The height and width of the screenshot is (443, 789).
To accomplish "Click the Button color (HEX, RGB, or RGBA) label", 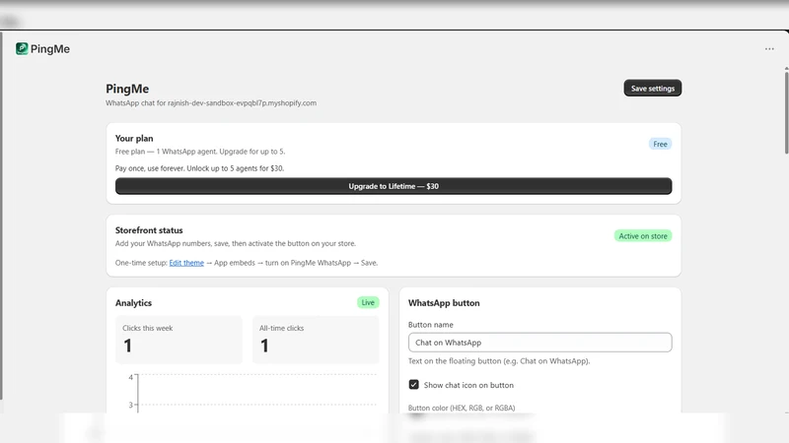I will pos(462,408).
